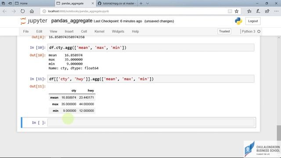Restore down the browser window
Screen dimensions: 281x158
coord(267,4)
